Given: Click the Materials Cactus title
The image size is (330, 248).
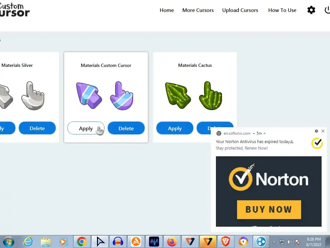Looking at the screenshot, I should [x=195, y=65].
